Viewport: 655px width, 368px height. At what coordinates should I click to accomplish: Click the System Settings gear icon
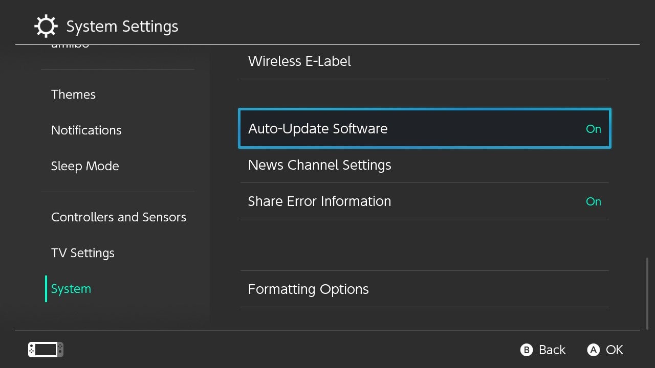[46, 26]
